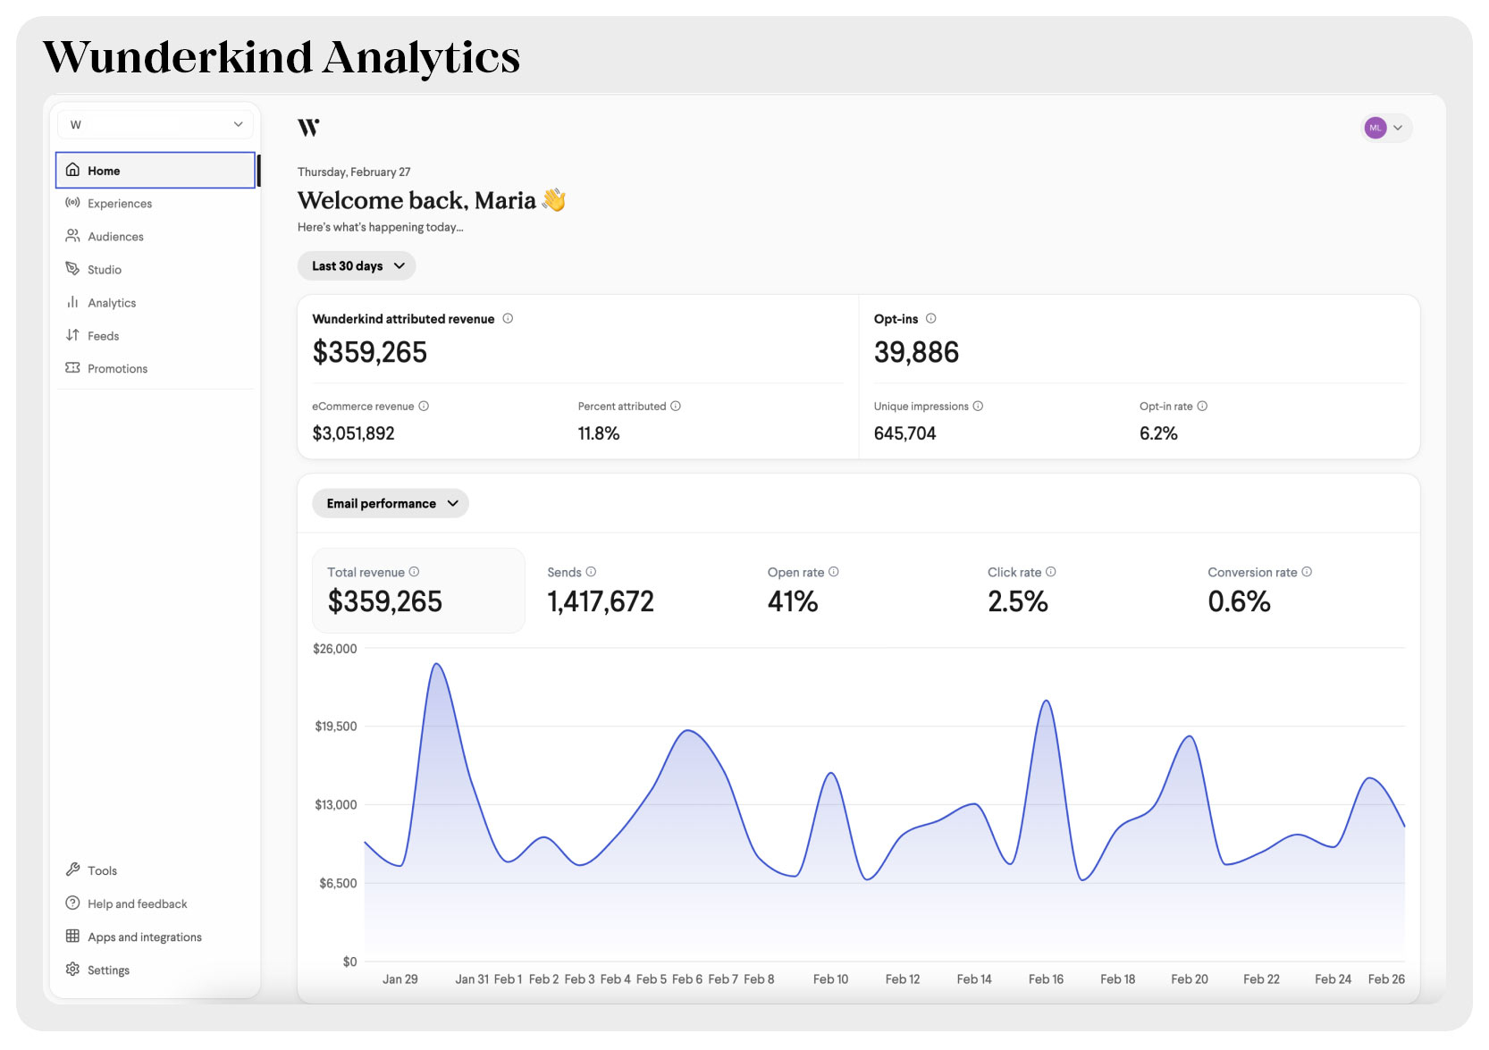Open the Audiences section

pos(115,237)
